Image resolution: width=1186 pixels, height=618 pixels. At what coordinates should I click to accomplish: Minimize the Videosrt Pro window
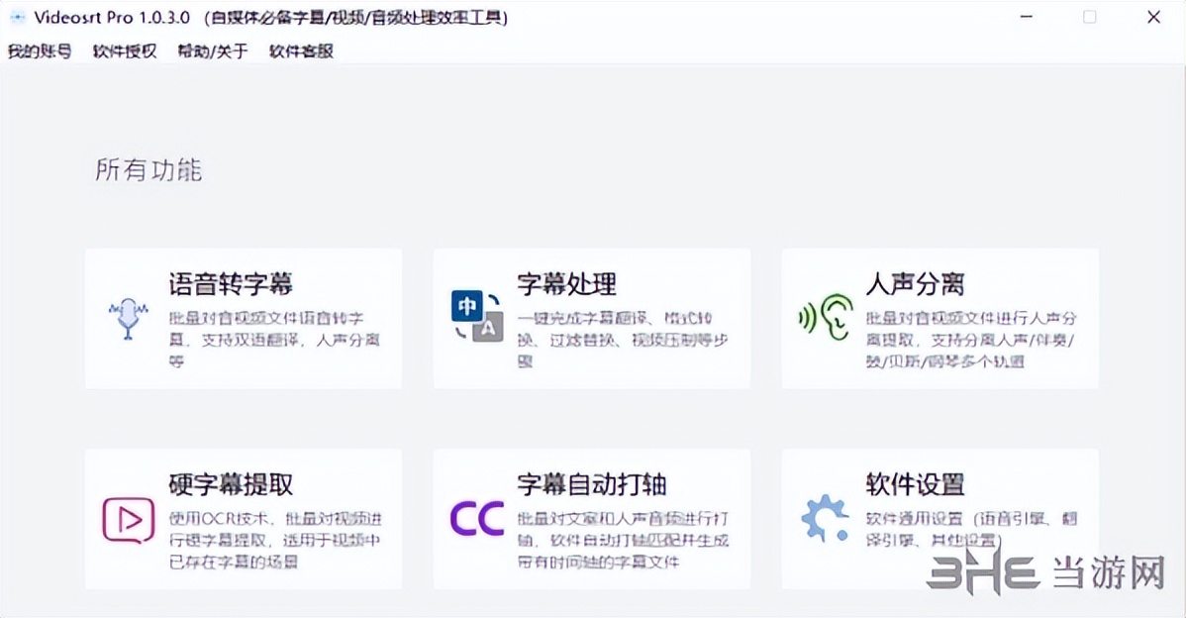(1027, 17)
